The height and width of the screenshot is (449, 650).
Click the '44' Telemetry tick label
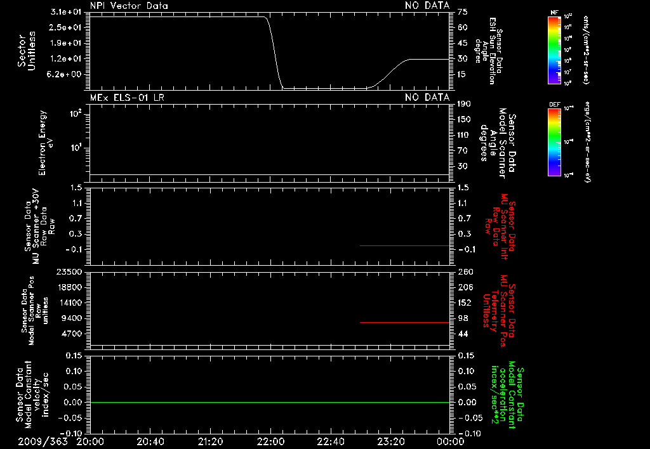click(463, 334)
